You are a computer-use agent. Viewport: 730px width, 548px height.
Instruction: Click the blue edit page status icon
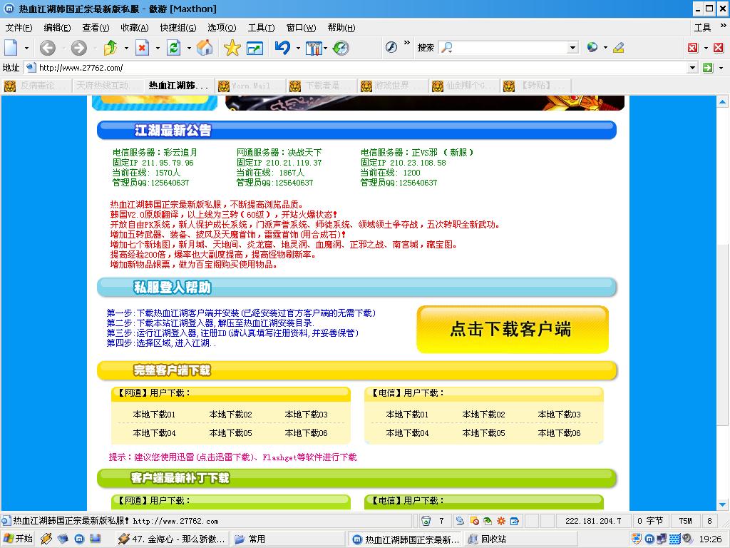tap(515, 521)
